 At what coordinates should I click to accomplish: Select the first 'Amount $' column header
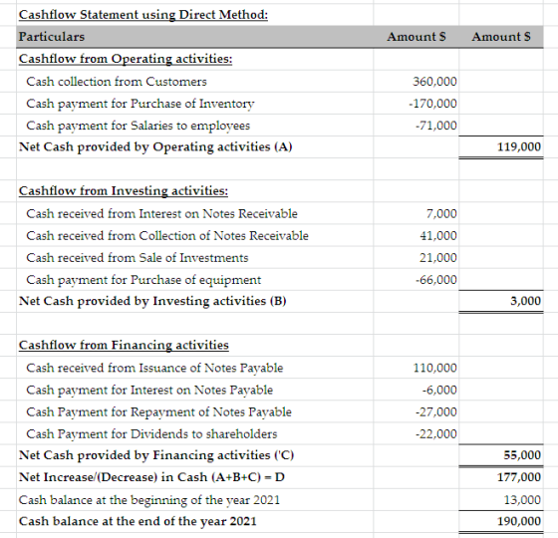(x=417, y=37)
